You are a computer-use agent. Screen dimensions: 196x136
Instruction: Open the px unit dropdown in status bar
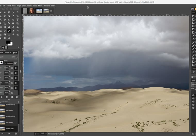tap(37, 134)
